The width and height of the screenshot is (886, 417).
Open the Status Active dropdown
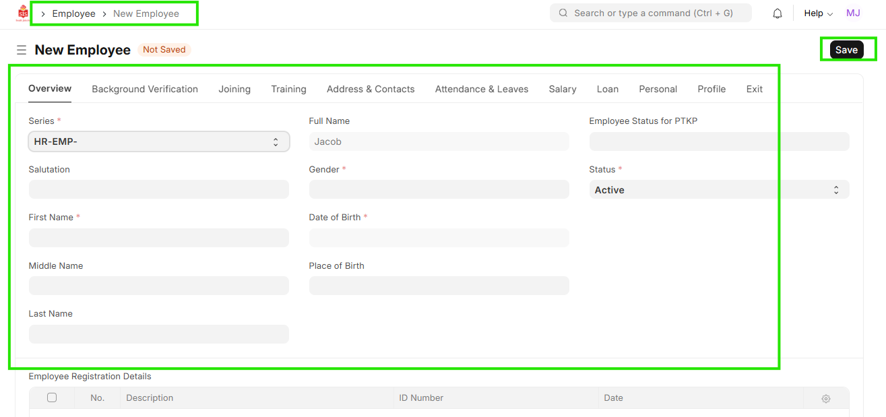click(x=719, y=190)
